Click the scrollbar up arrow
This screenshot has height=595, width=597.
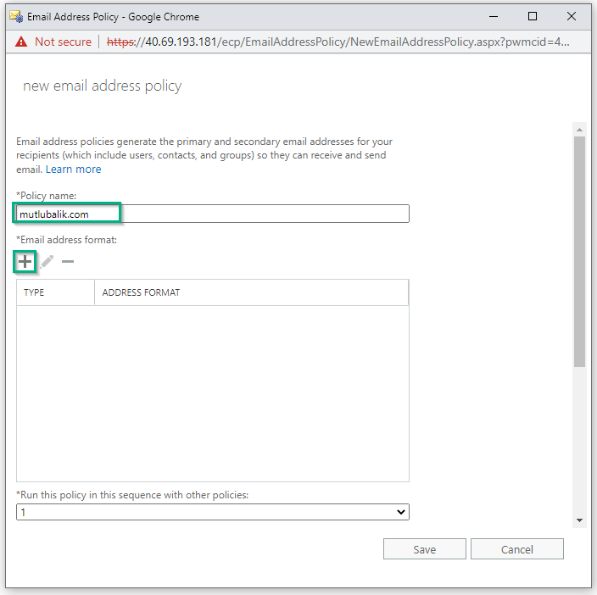coord(579,130)
